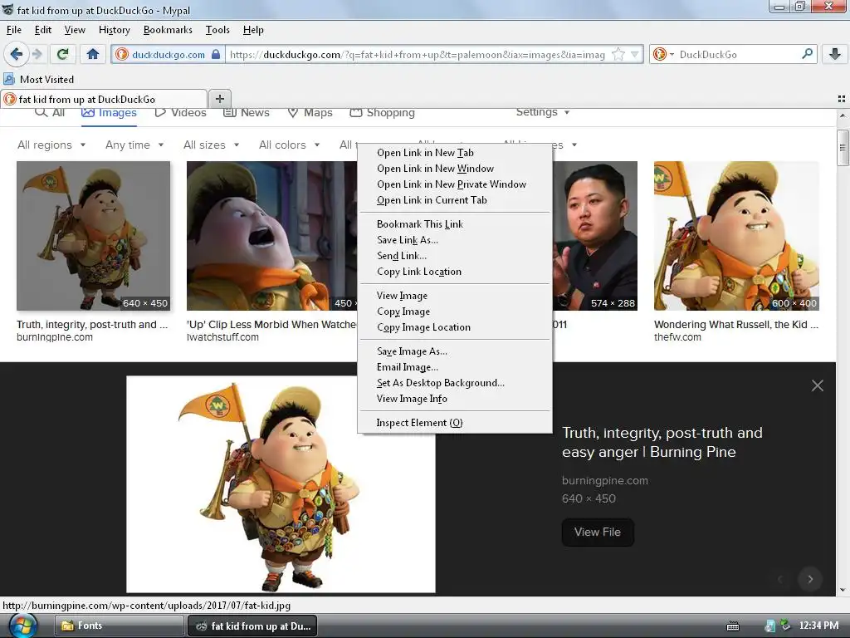Open the Edit menu

[43, 30]
